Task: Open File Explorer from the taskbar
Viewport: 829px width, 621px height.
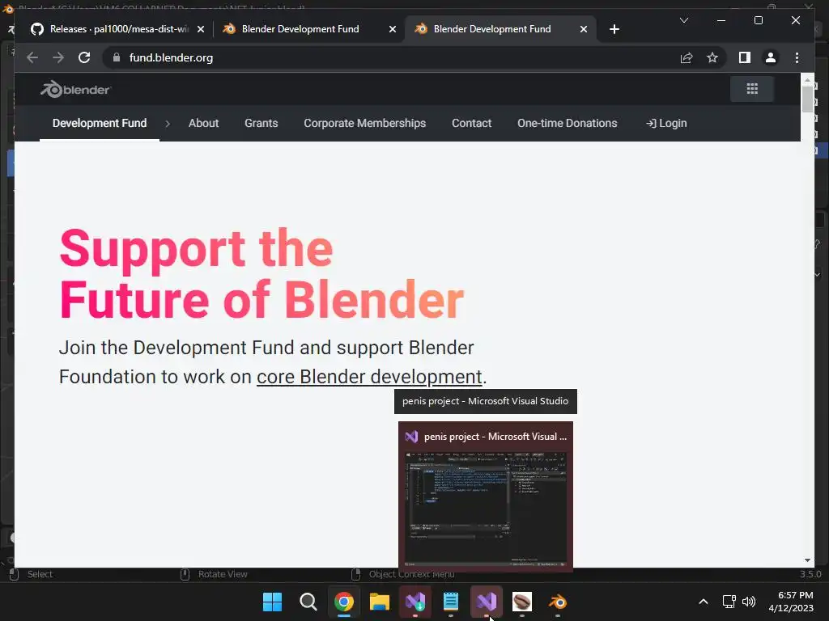Action: pyautogui.click(x=380, y=602)
